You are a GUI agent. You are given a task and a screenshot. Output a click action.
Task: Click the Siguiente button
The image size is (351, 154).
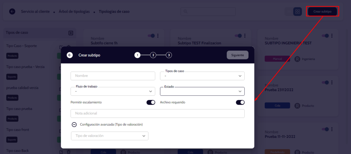(x=237, y=55)
